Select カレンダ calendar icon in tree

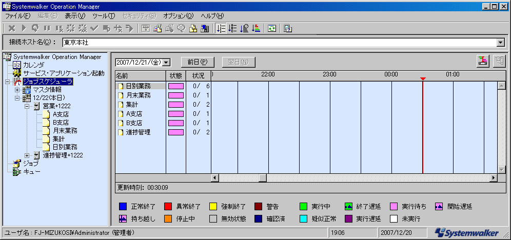pos(16,65)
